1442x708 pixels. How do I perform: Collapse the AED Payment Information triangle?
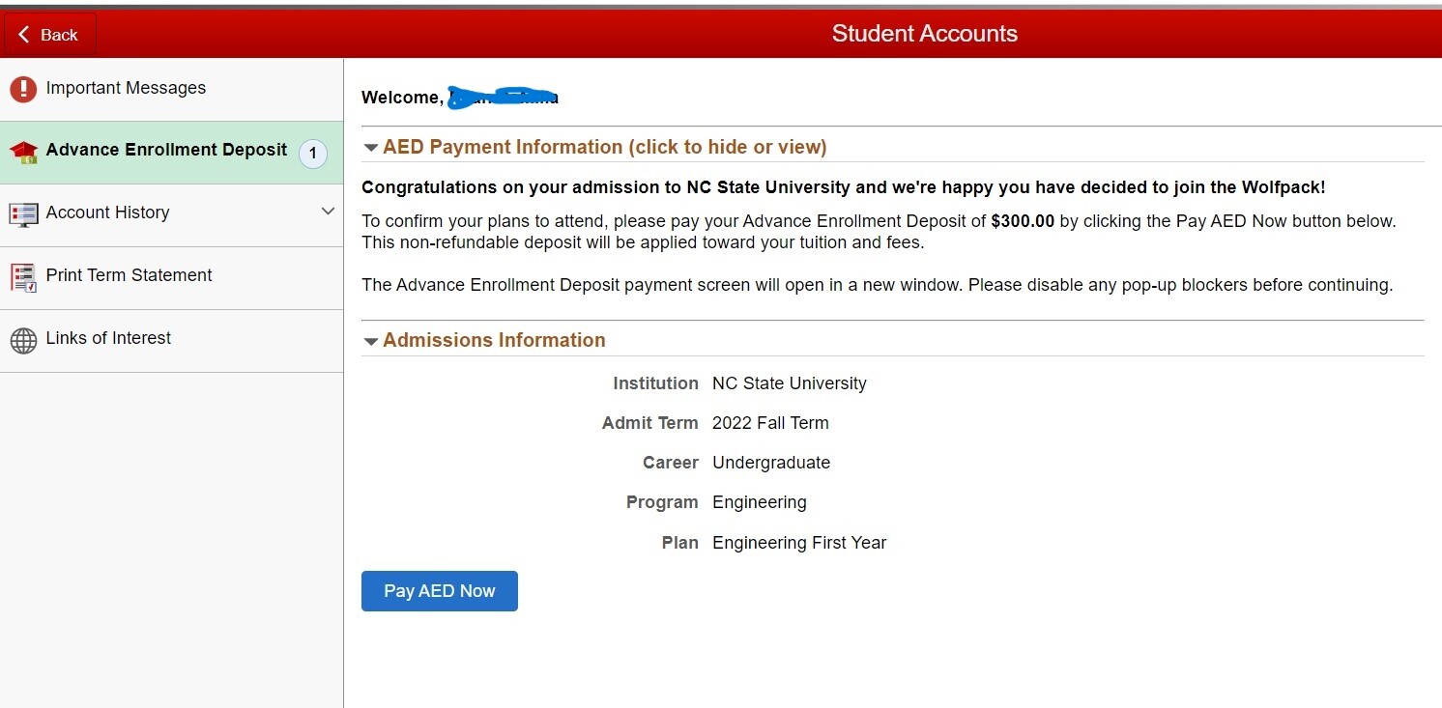click(x=370, y=148)
